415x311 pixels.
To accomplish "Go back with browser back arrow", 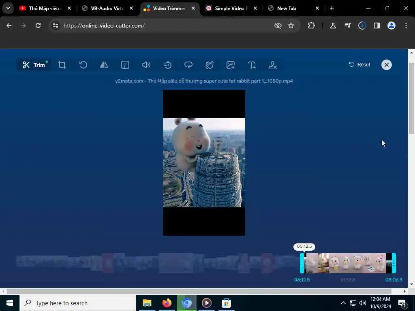I will point(9,26).
